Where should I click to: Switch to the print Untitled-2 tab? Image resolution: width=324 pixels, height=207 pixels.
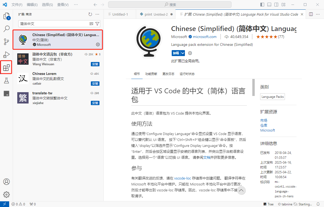(x=156, y=14)
